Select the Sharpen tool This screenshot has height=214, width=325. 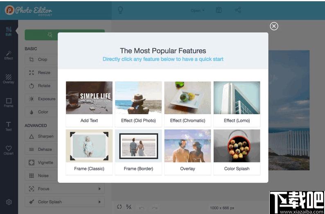coord(41,136)
